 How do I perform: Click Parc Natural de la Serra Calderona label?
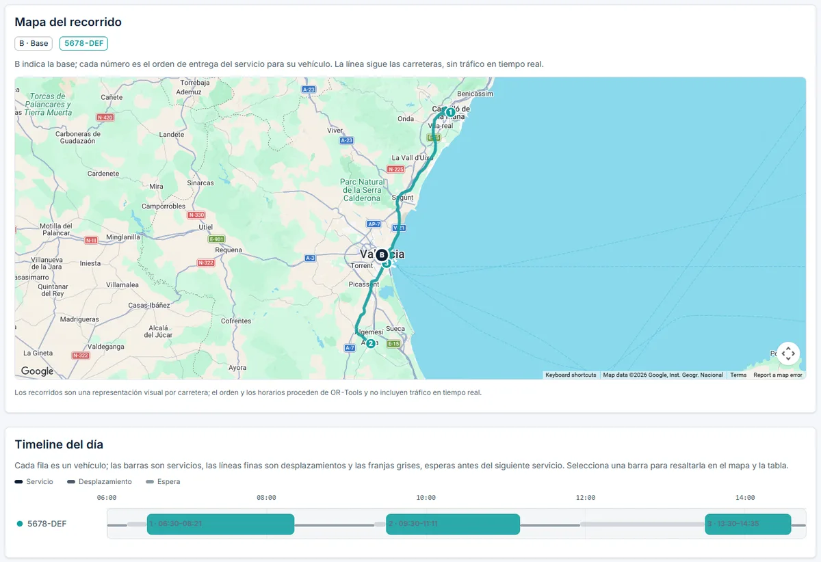pyautogui.click(x=361, y=190)
